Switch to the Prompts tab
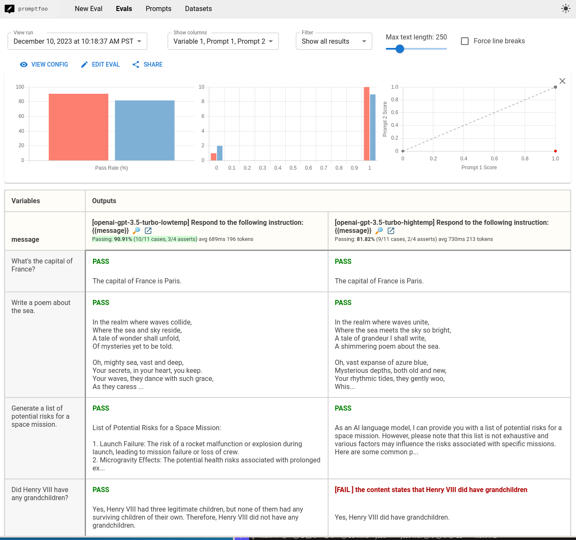Screen dimensions: 576x540 click(158, 8)
